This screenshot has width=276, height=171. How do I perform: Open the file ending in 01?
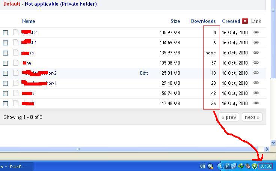tap(29, 42)
